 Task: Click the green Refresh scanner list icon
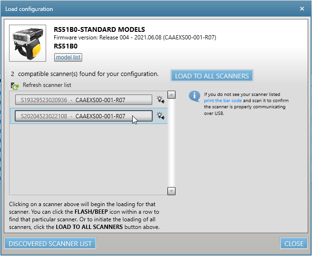(15, 86)
